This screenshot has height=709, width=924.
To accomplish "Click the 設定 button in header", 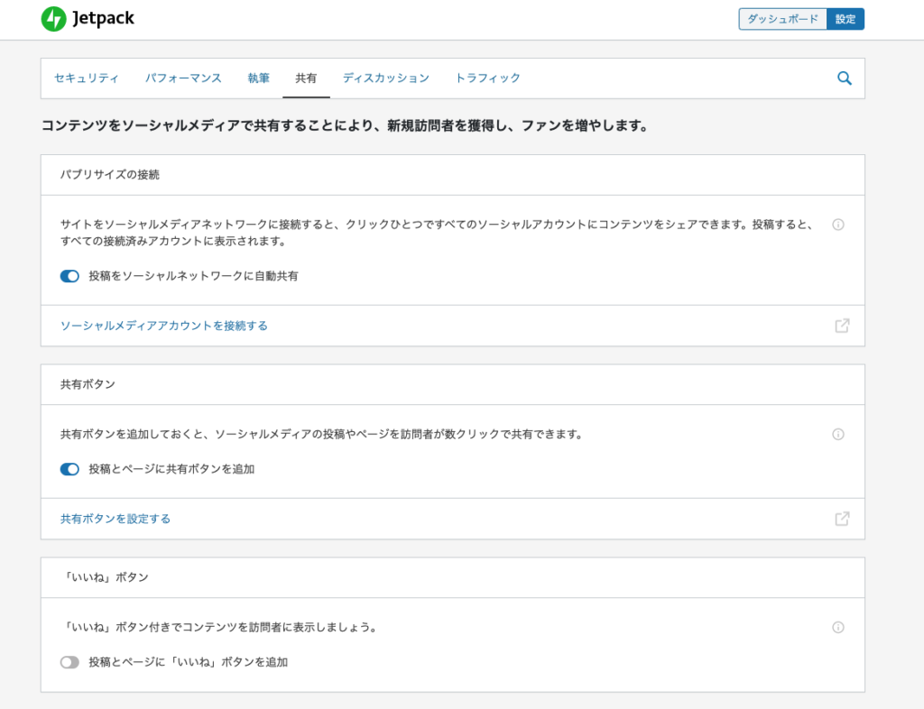I will pyautogui.click(x=845, y=19).
